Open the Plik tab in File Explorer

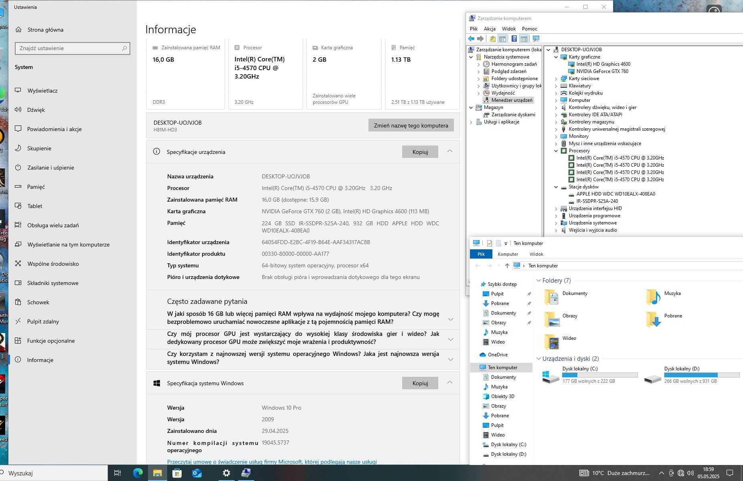coord(481,254)
